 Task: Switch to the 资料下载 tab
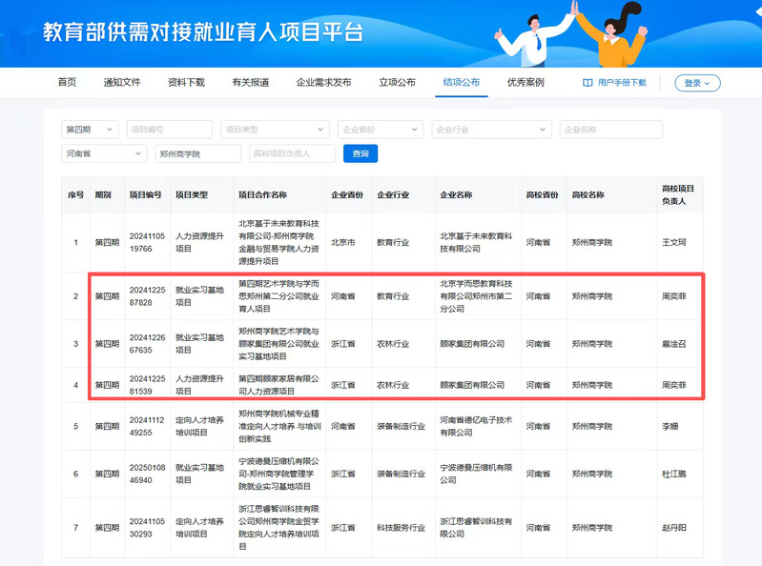[186, 83]
